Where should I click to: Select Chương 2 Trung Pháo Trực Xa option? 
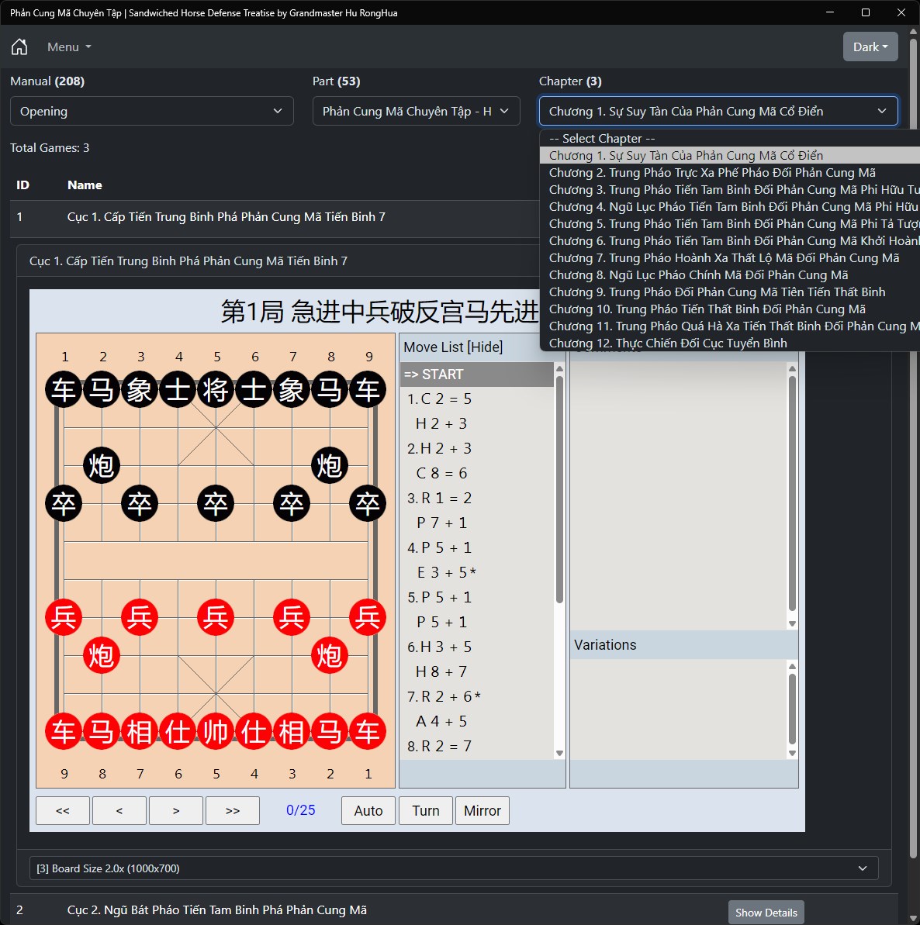click(729, 173)
